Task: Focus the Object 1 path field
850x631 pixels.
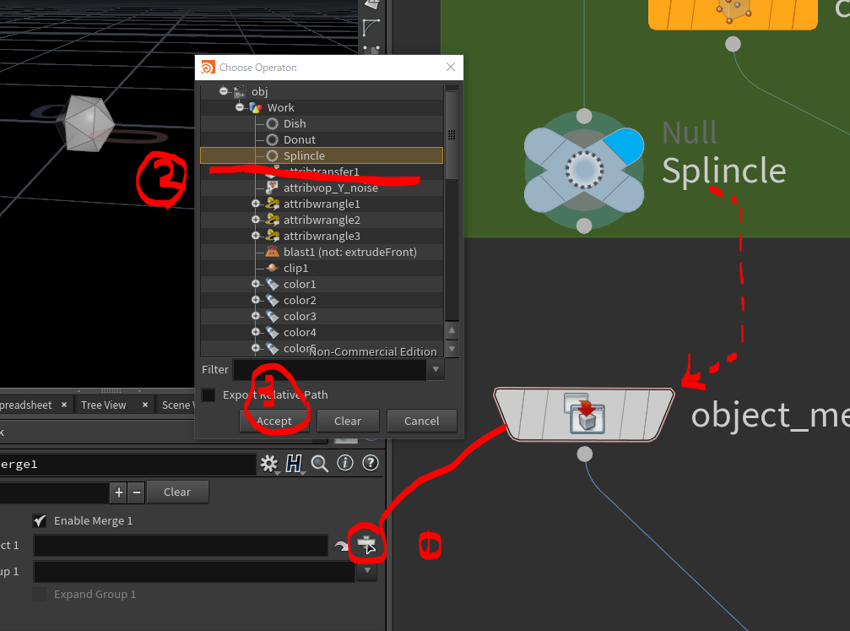Action: [x=181, y=546]
